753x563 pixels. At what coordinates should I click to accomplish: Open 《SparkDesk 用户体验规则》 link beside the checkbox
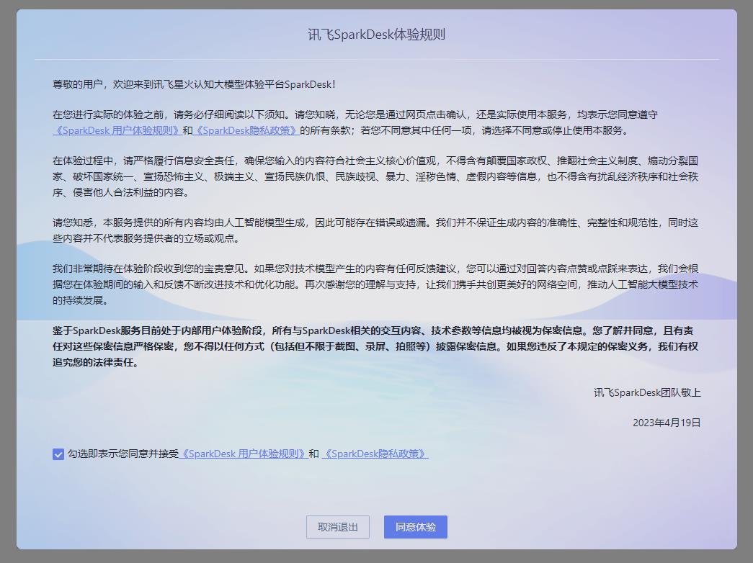coord(243,454)
